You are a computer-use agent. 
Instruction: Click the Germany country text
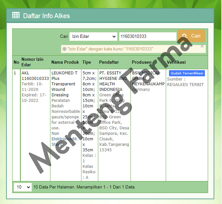(x=141, y=90)
